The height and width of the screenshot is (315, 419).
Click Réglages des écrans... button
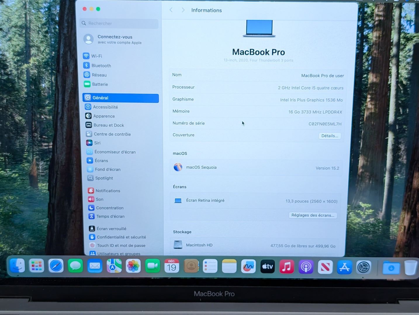point(312,215)
